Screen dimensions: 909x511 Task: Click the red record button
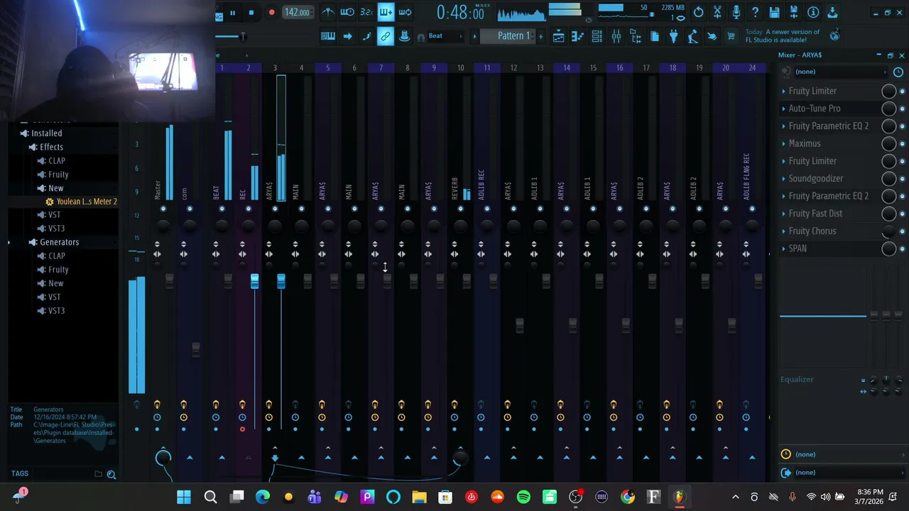271,13
